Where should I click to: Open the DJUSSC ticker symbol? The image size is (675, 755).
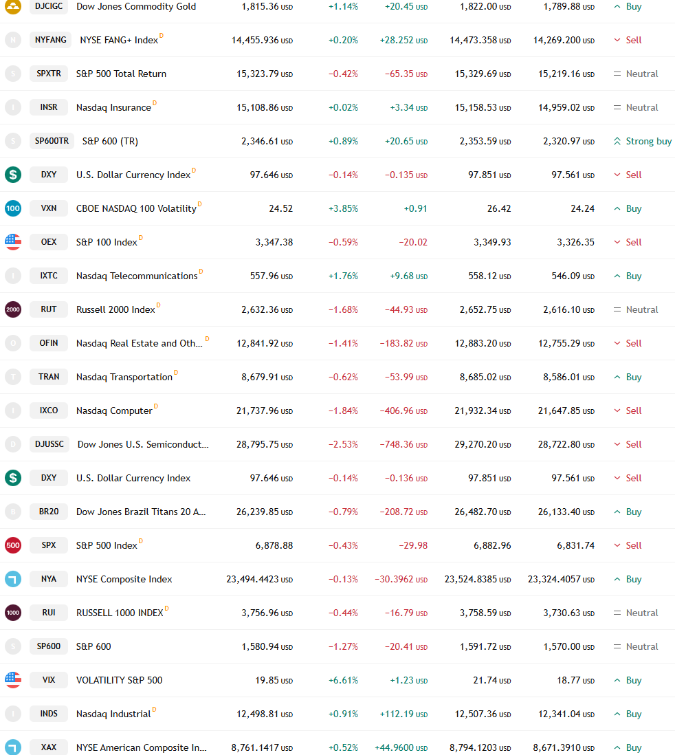pyautogui.click(x=49, y=444)
